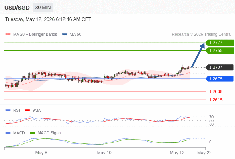Image resolution: width=235 pixels, height=159 pixels.
Task: Click the RSI blue legend marker
Action: point(8,111)
